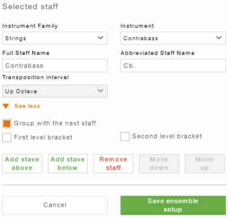The width and height of the screenshot is (228, 218).
Task: Click Add stave below button
Action: pyautogui.click(x=68, y=163)
